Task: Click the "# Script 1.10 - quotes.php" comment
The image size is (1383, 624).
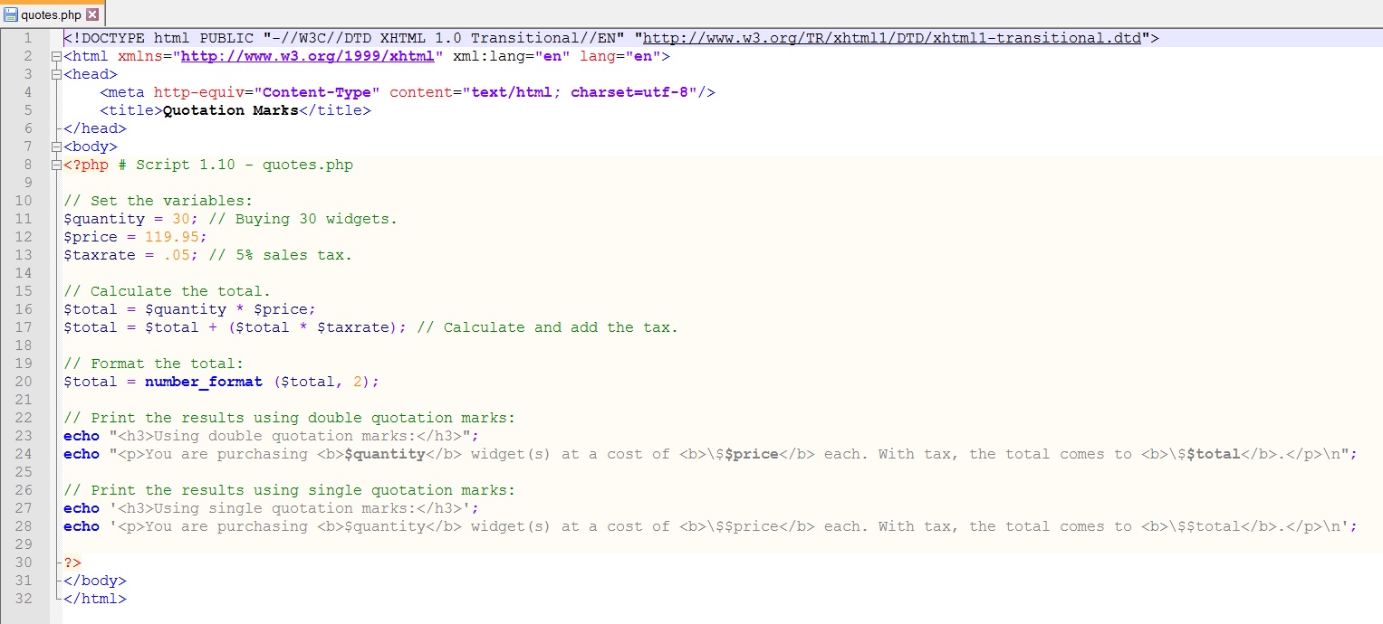Action: [x=235, y=165]
